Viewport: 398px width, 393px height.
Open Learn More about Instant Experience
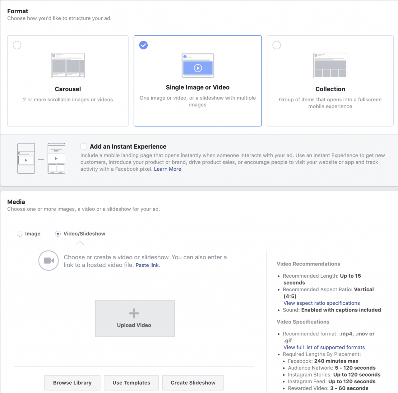coord(167,169)
